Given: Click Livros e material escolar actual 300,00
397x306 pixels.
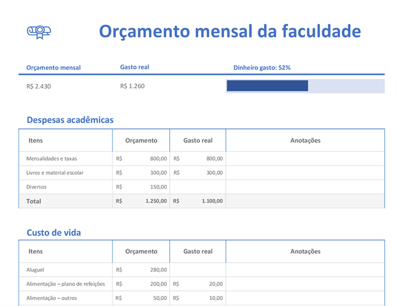Looking at the screenshot, I should (198, 173).
